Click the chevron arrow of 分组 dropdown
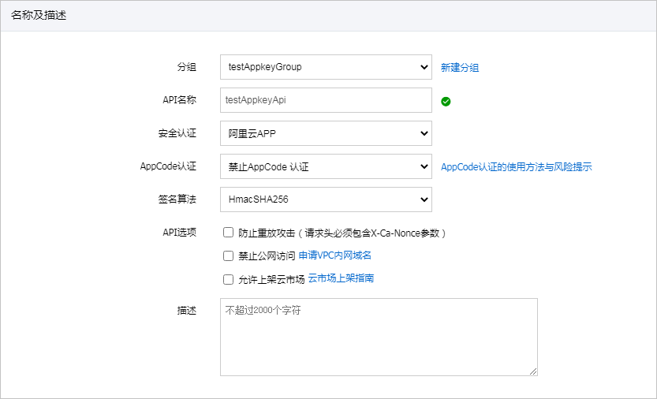This screenshot has width=657, height=399. pos(424,67)
